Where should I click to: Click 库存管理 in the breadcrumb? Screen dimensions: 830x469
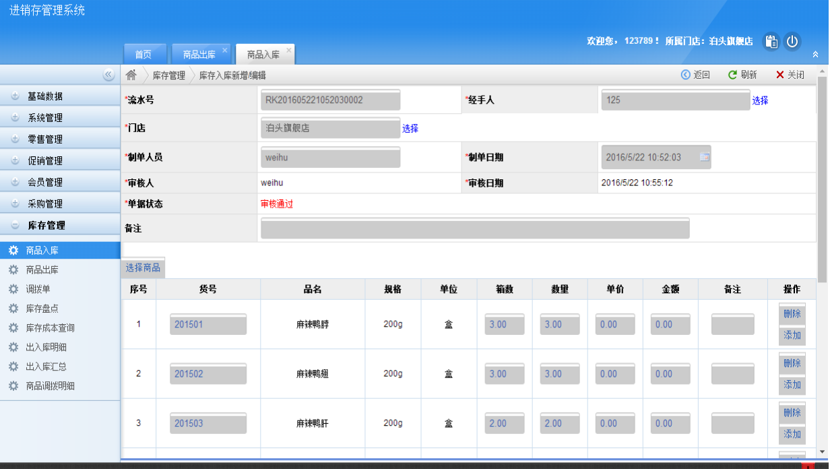pos(168,75)
